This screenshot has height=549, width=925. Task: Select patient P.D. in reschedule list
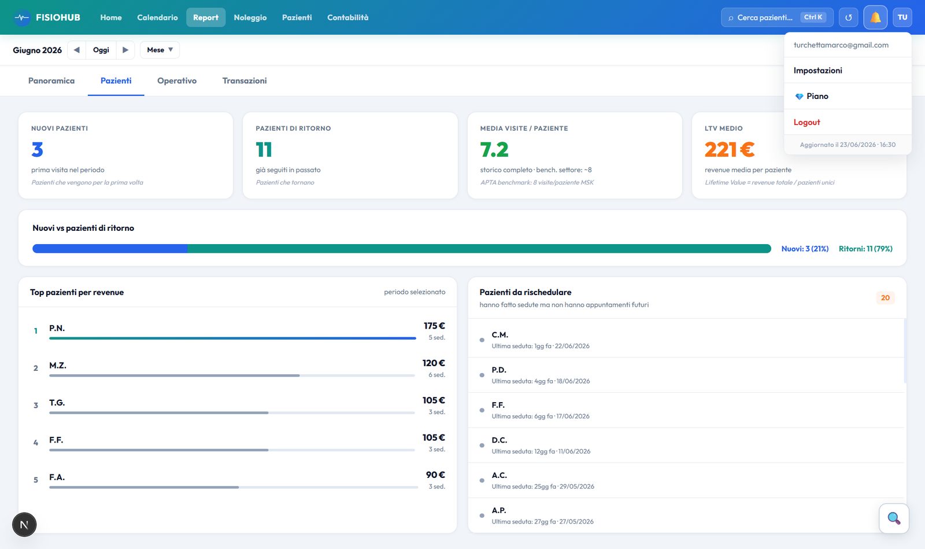(x=686, y=375)
